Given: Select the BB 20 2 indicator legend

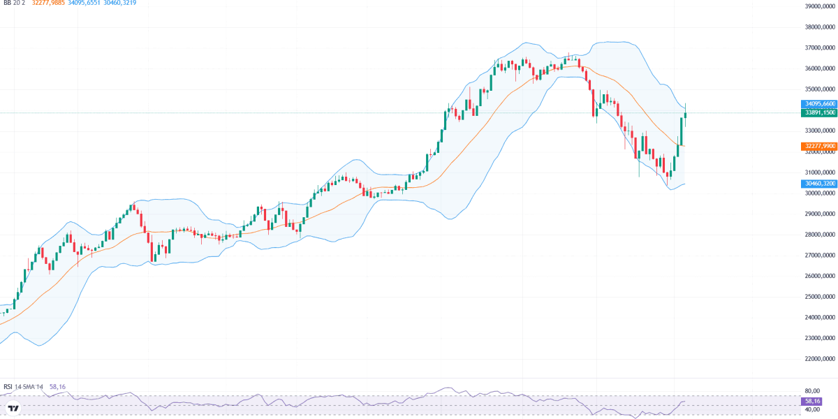Looking at the screenshot, I should pyautogui.click(x=13, y=3).
